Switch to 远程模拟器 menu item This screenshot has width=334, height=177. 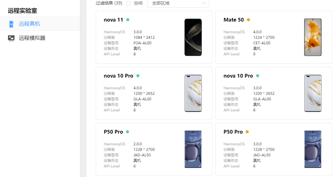pos(32,38)
